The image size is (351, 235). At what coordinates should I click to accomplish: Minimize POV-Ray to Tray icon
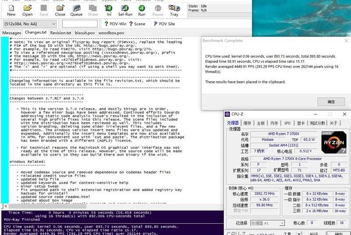[x=174, y=11]
